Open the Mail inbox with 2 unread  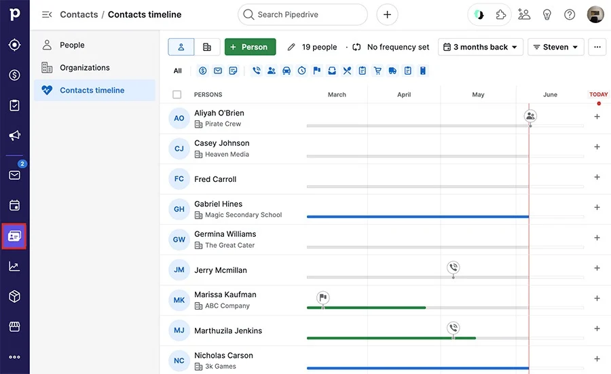(x=14, y=175)
